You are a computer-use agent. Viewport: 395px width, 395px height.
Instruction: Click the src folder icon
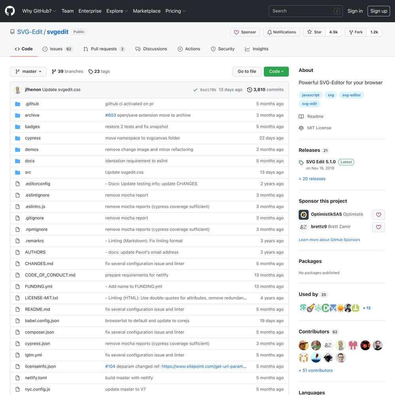pyautogui.click(x=17, y=172)
